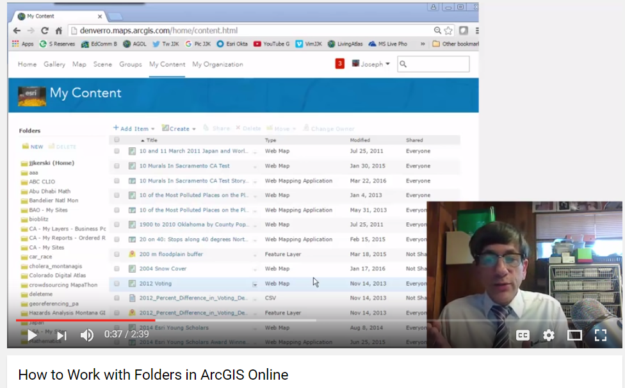Open 2012 Voting web map link
The image size is (625, 388).
tap(156, 283)
